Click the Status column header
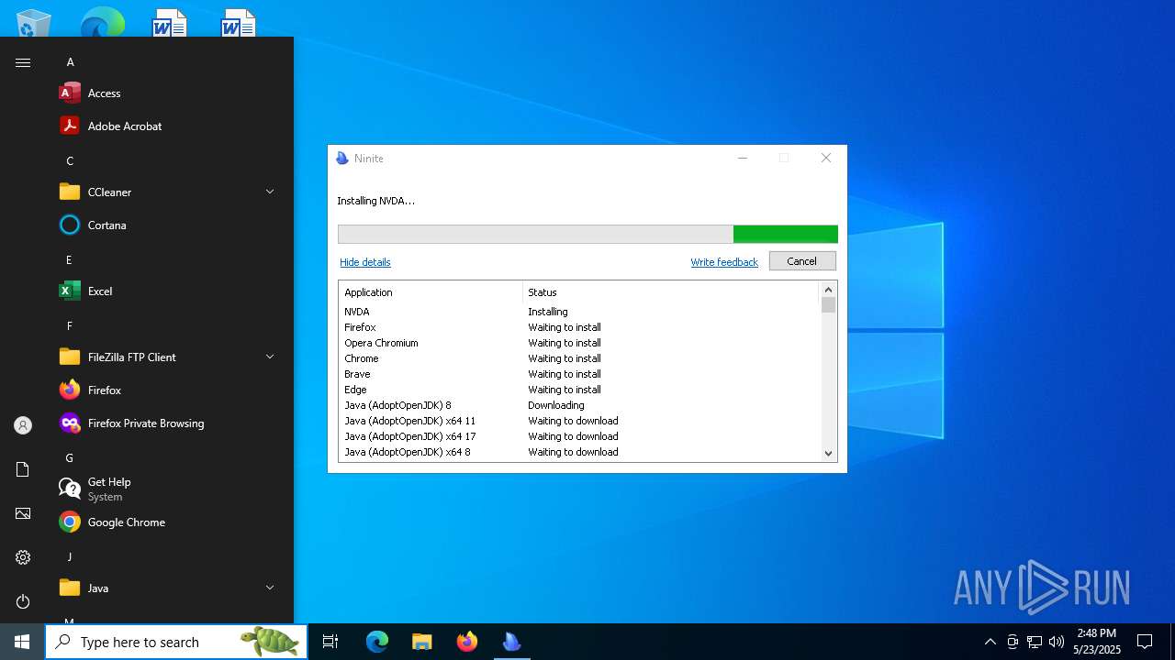Viewport: 1175px width, 660px height. click(670, 292)
